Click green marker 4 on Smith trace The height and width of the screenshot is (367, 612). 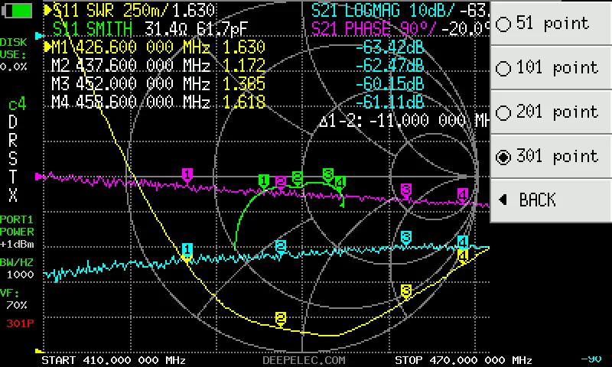click(x=340, y=183)
